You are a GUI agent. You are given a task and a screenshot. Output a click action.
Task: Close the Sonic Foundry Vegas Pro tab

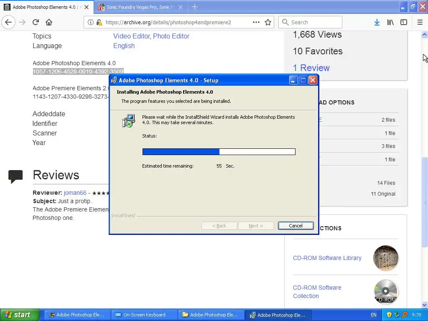(181, 7)
